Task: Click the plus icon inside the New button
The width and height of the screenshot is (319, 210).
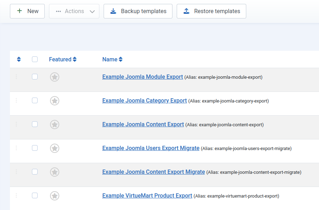Action: pos(20,11)
